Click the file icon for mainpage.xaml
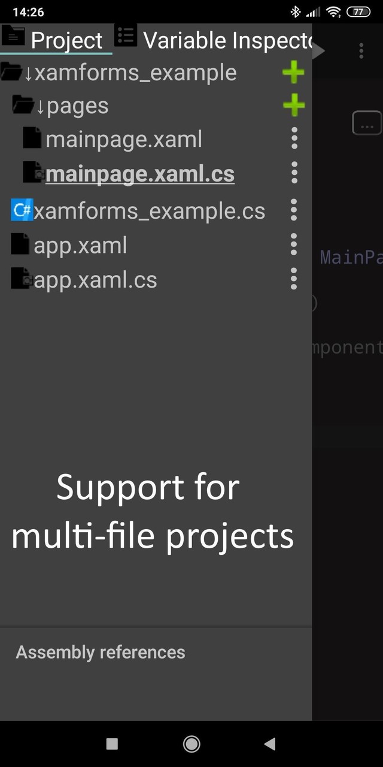383x767 pixels. coord(31,138)
